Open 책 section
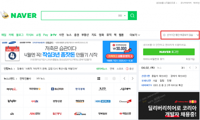The image size is (200, 120). [x=115, y=35]
